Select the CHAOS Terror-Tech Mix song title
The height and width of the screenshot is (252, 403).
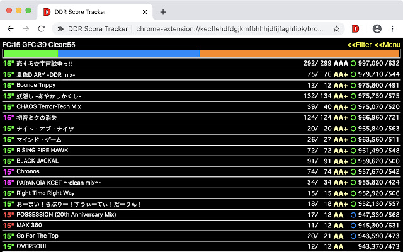48,106
